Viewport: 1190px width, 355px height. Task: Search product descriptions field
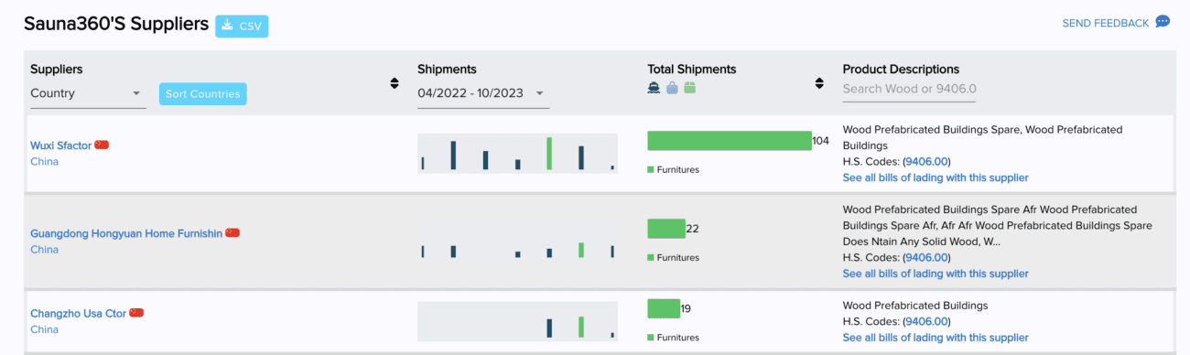point(909,89)
